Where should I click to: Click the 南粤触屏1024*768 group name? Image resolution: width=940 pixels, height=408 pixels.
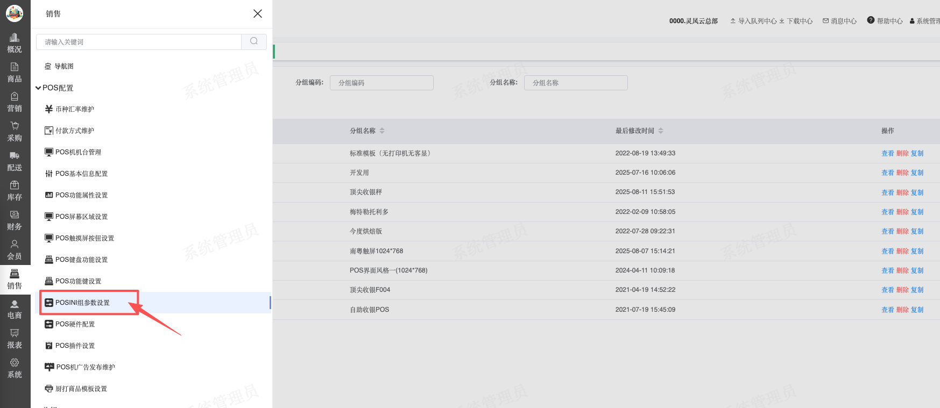(x=376, y=251)
